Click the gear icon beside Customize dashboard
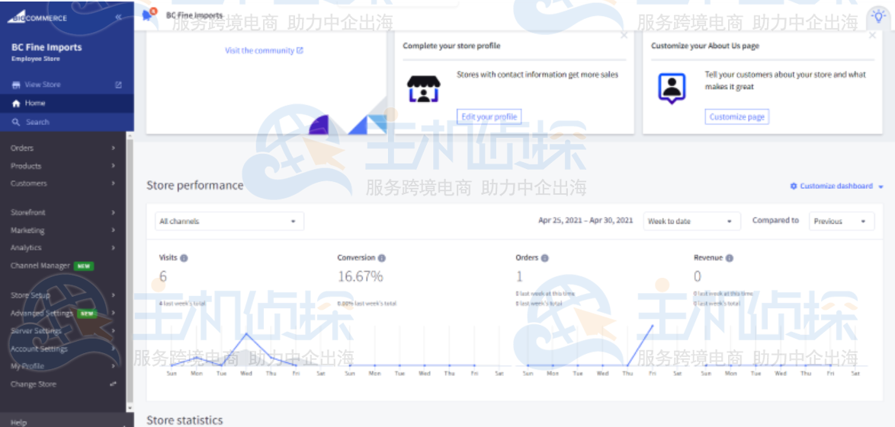This screenshot has height=427, width=895. click(794, 186)
